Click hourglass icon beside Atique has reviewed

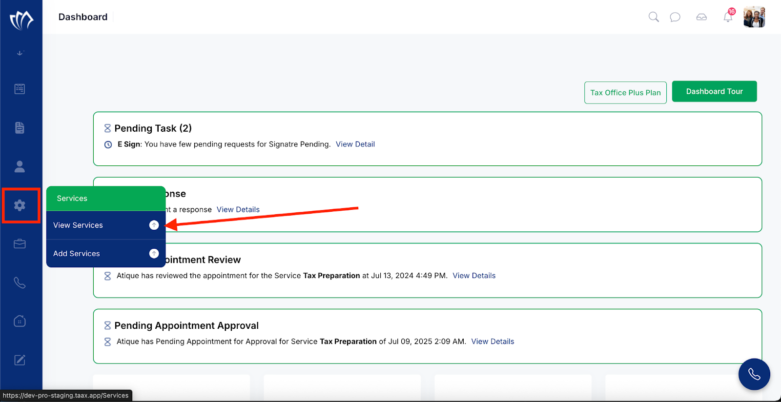click(x=107, y=276)
